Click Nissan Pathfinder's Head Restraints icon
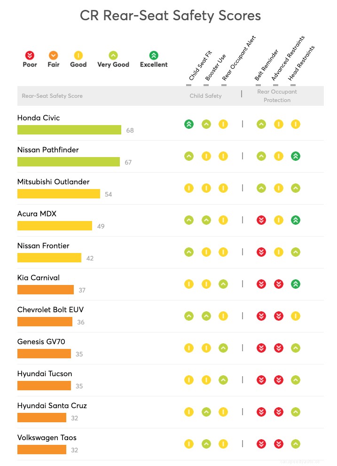337x466 pixels. 296,156
